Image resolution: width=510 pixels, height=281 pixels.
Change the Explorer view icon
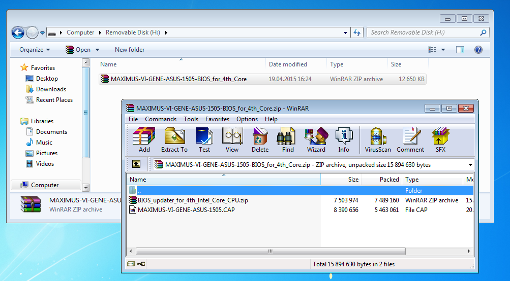432,50
